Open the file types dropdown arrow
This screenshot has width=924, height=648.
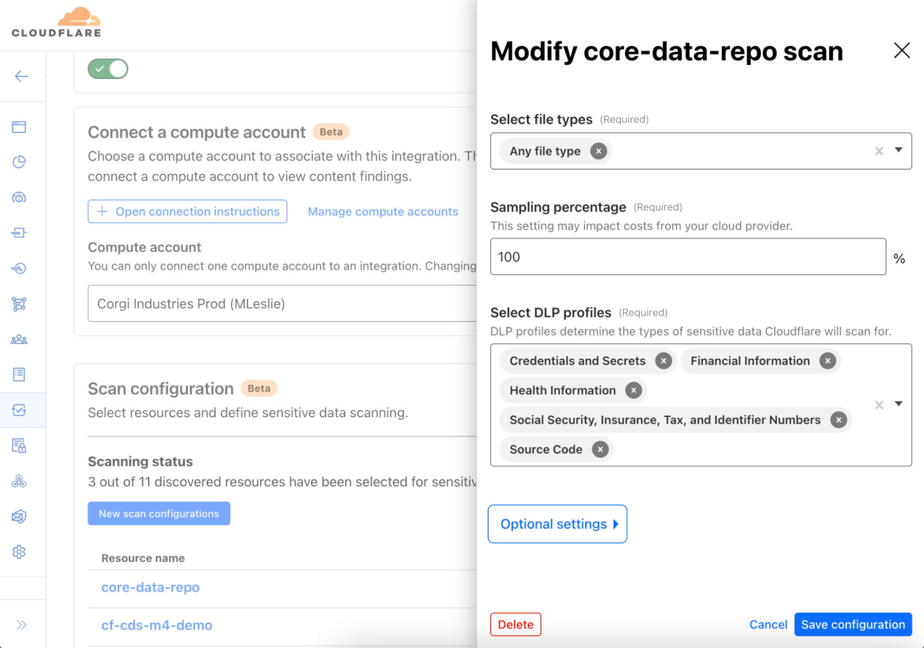898,150
